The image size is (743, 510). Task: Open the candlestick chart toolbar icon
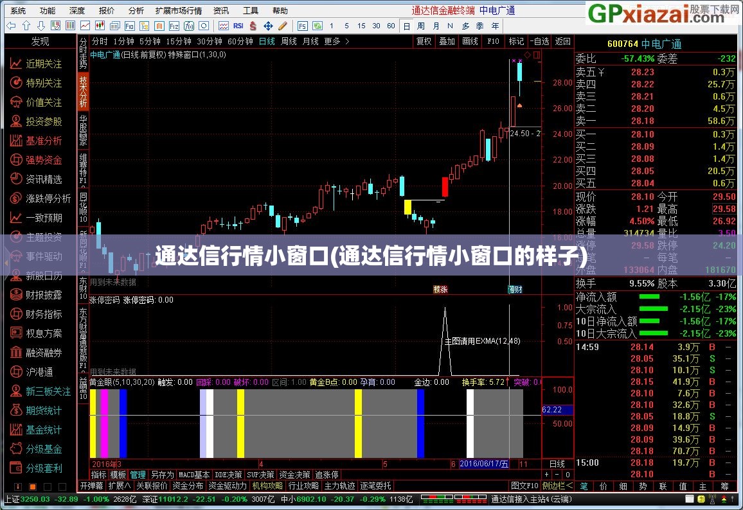pyautogui.click(x=100, y=26)
